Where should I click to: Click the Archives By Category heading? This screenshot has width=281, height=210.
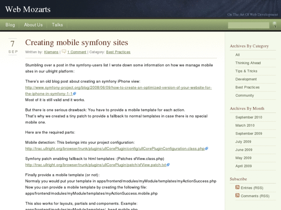249,46
